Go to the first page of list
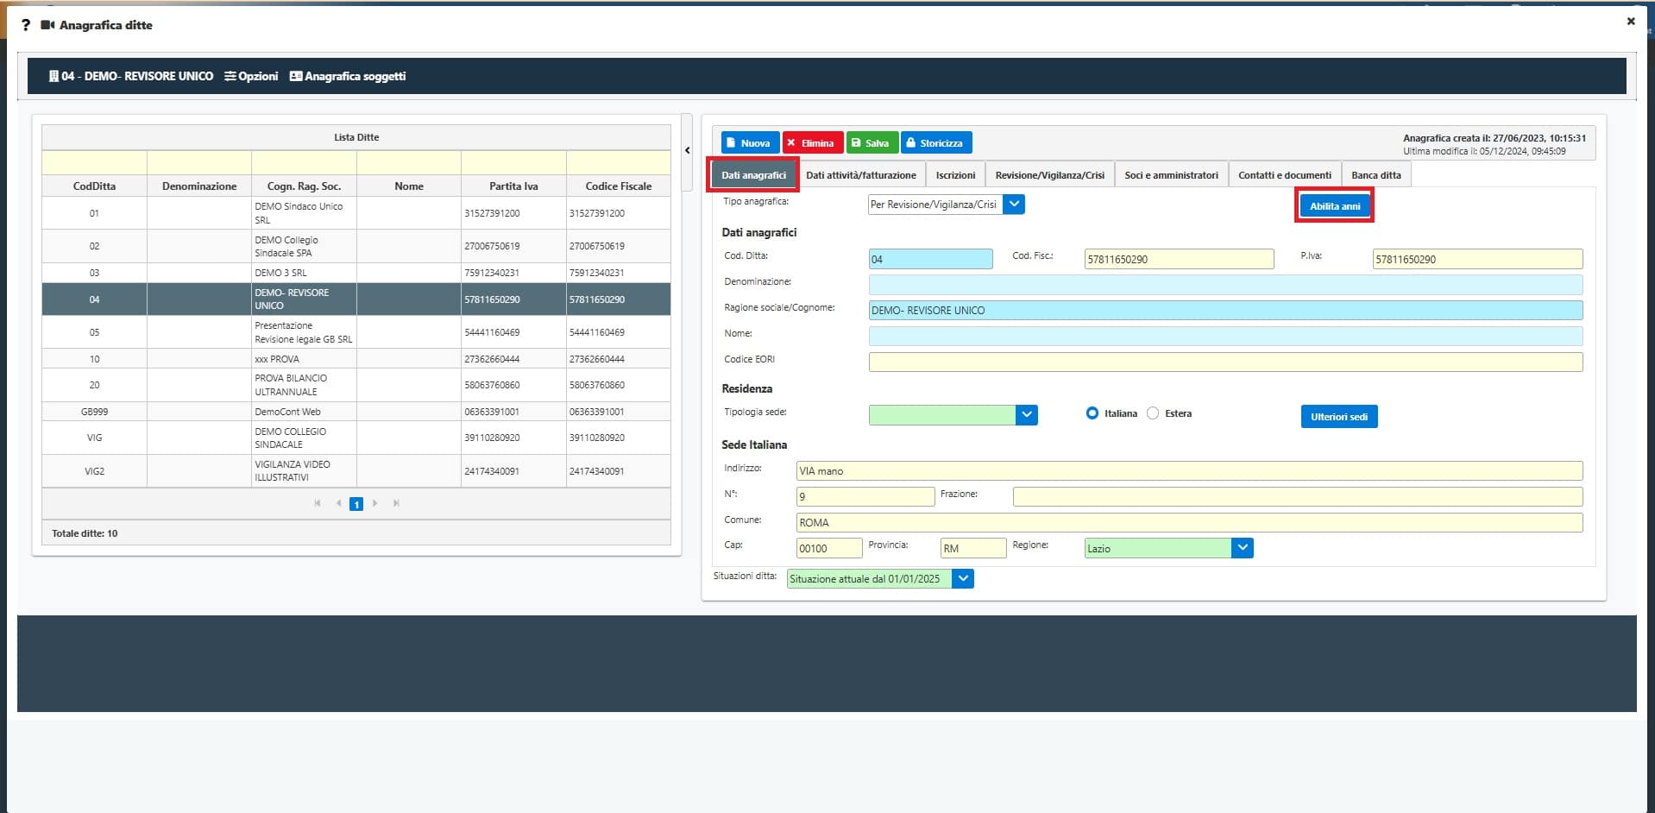 318,503
